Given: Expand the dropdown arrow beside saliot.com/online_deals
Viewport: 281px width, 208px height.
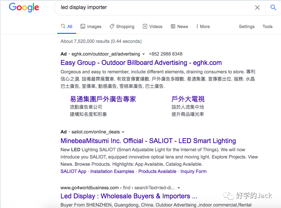Looking at the screenshot, I should point(123,132).
